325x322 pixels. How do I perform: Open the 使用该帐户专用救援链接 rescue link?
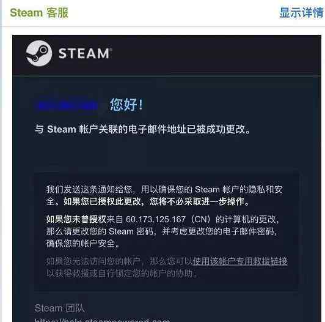click(x=240, y=261)
